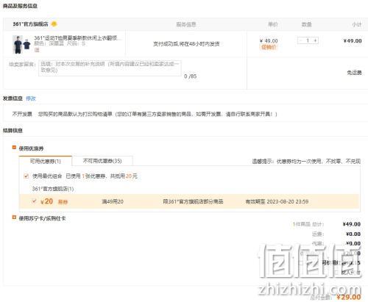Expand the 使用苏宁卡/乐购仕卡 section
Screen dimensions: 368x302
(x=14, y=217)
